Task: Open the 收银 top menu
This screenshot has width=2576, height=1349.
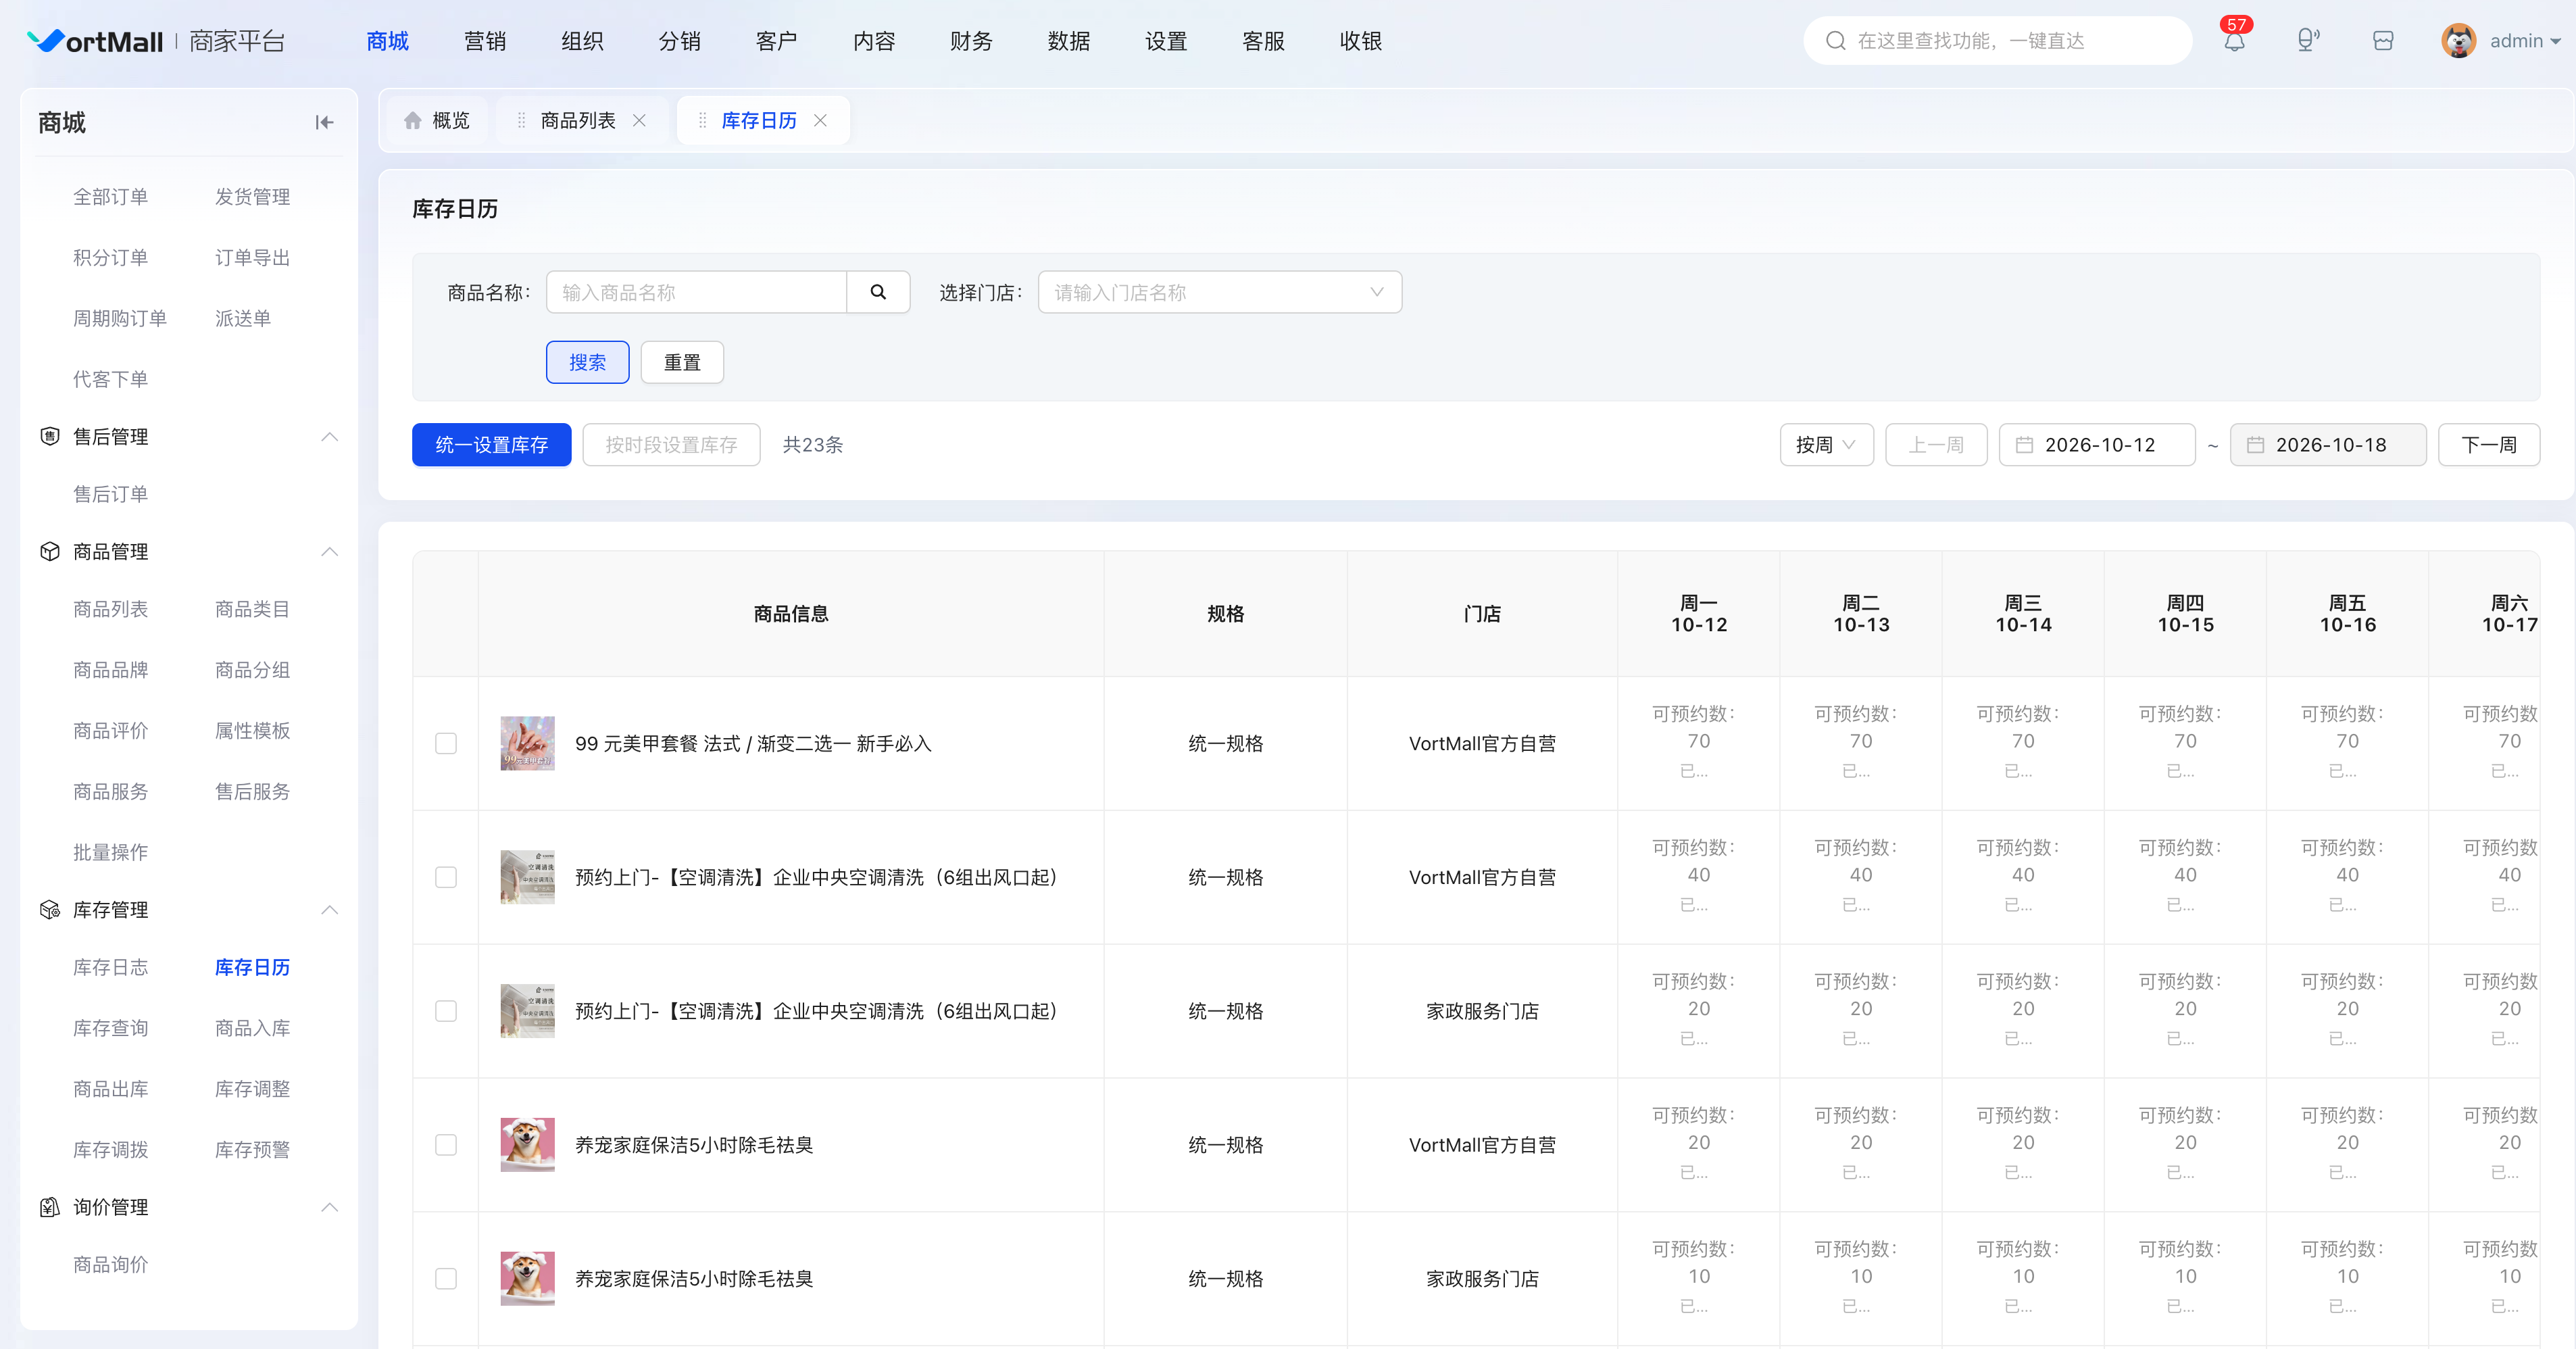Action: coord(1361,41)
